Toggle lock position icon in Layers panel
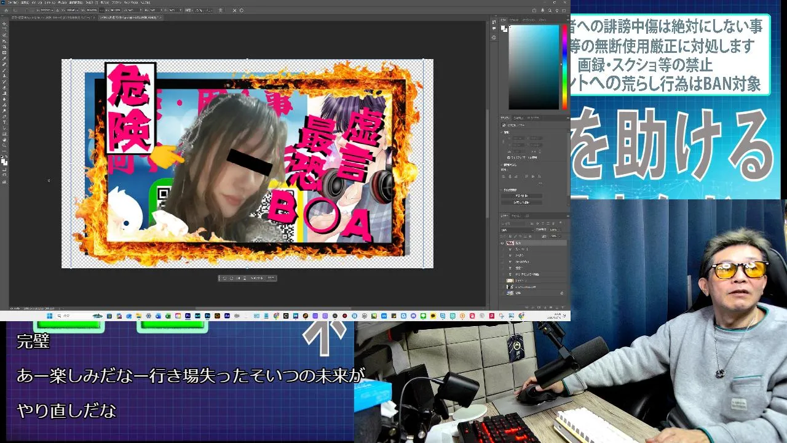The image size is (787, 443). 521,236
